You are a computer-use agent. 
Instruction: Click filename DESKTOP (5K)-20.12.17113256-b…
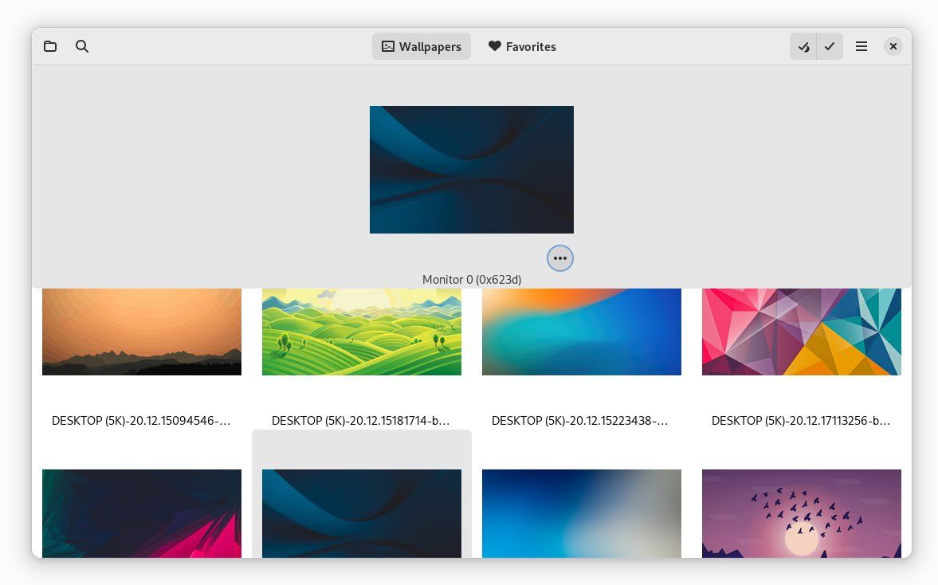[801, 421]
